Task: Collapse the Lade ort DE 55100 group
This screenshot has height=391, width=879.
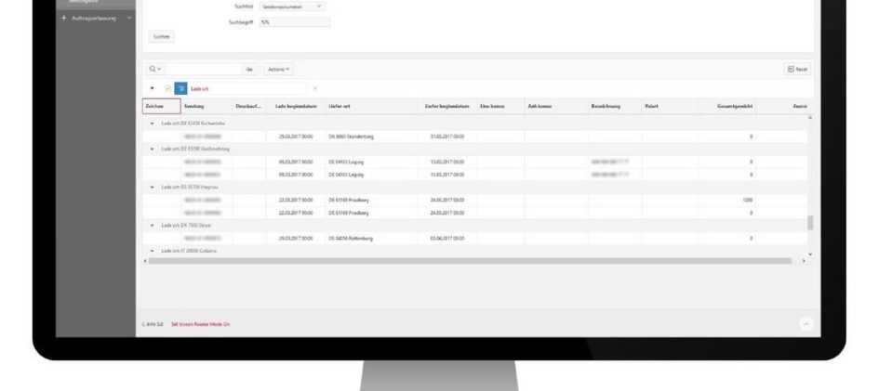Action: coord(153,148)
